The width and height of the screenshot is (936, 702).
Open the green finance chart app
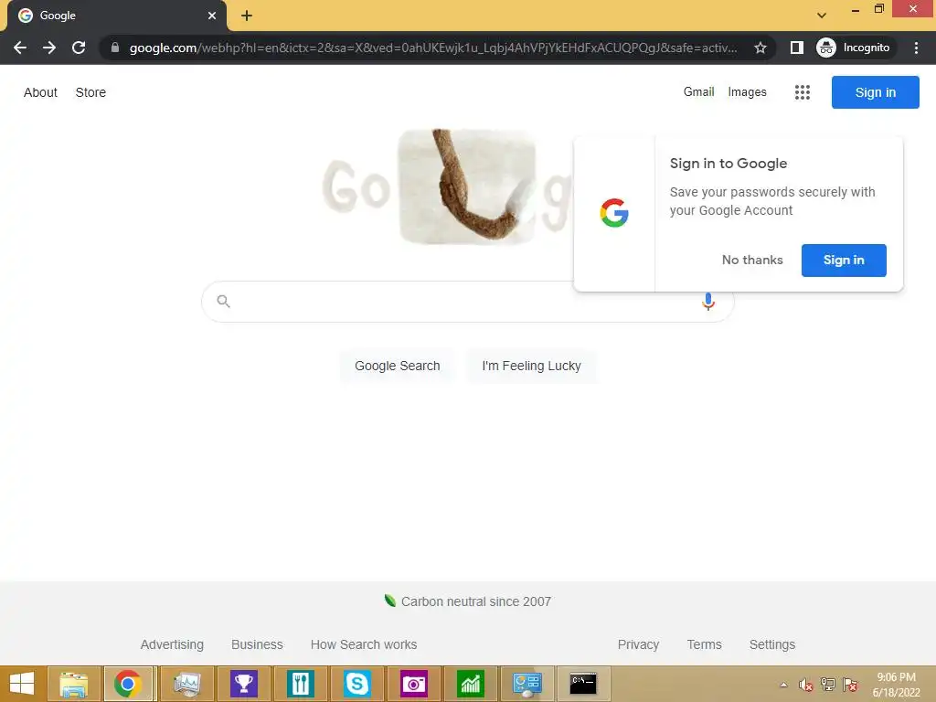point(471,684)
